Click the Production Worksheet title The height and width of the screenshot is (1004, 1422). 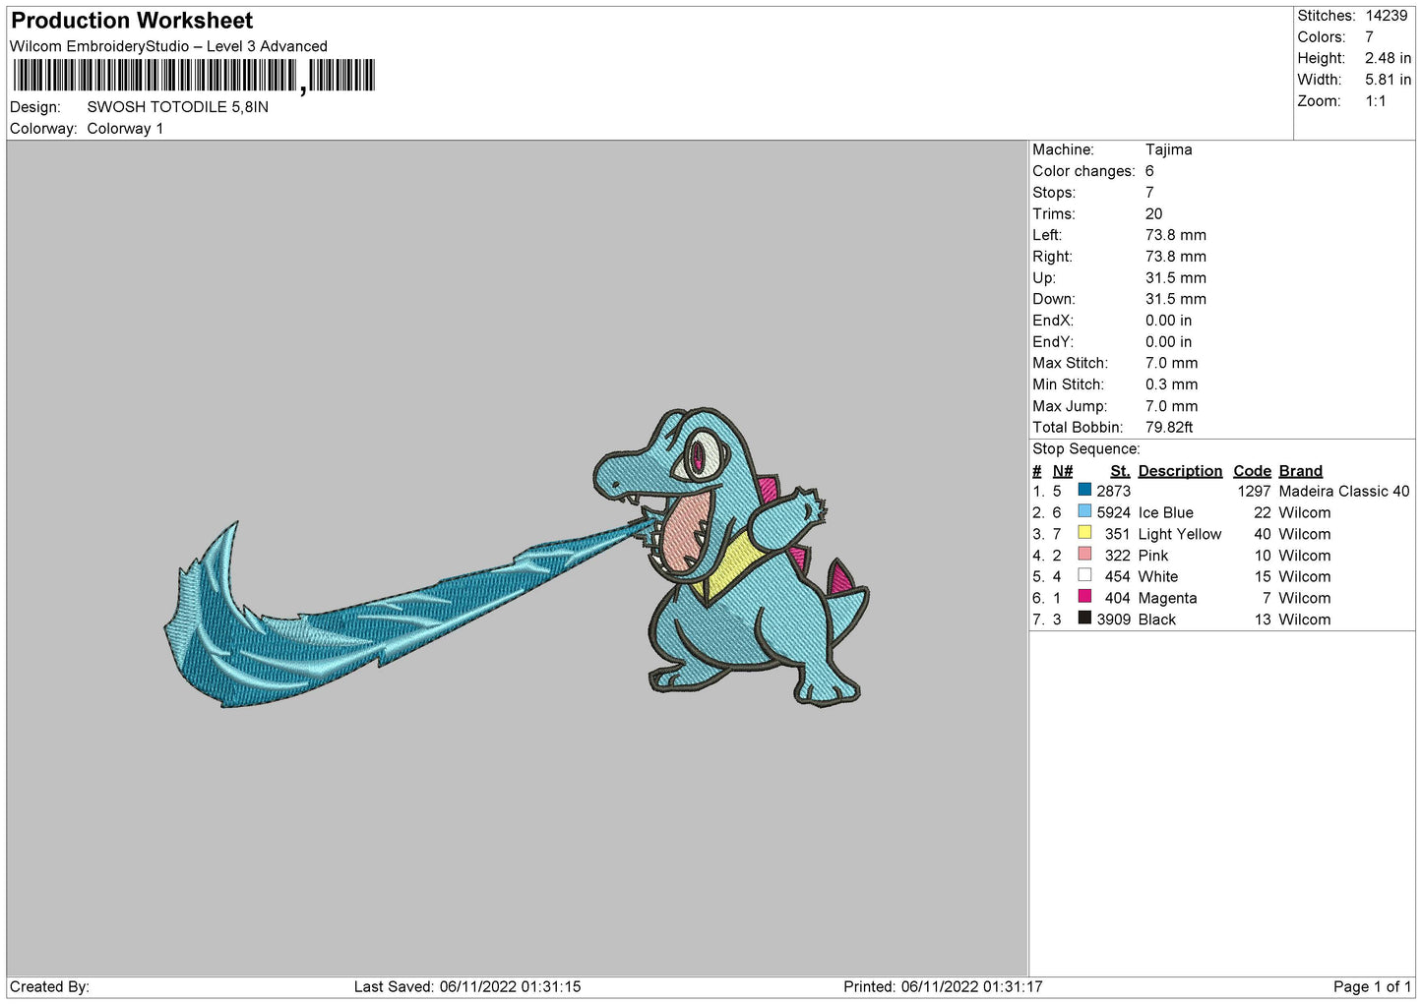click(x=132, y=21)
